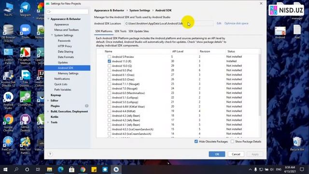
Task: Click System Settings breadcrumb
Action: (140, 11)
